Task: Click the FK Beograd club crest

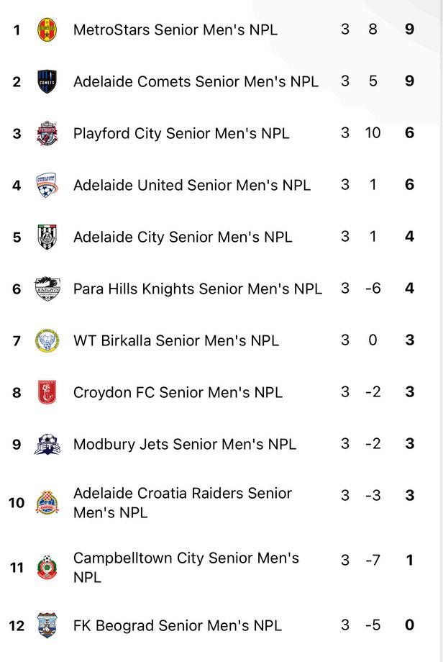Action: (47, 625)
